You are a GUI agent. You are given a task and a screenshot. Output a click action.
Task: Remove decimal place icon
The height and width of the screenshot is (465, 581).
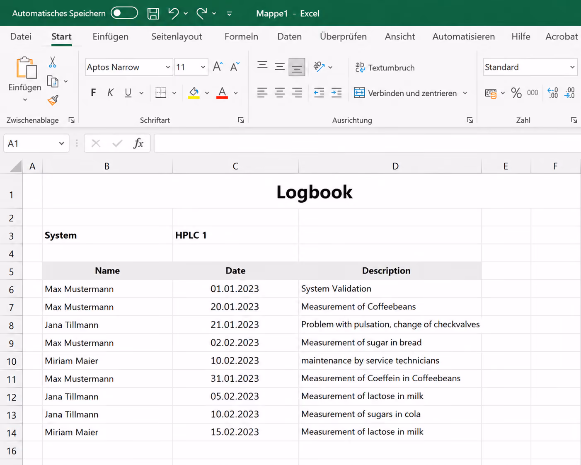coord(570,93)
